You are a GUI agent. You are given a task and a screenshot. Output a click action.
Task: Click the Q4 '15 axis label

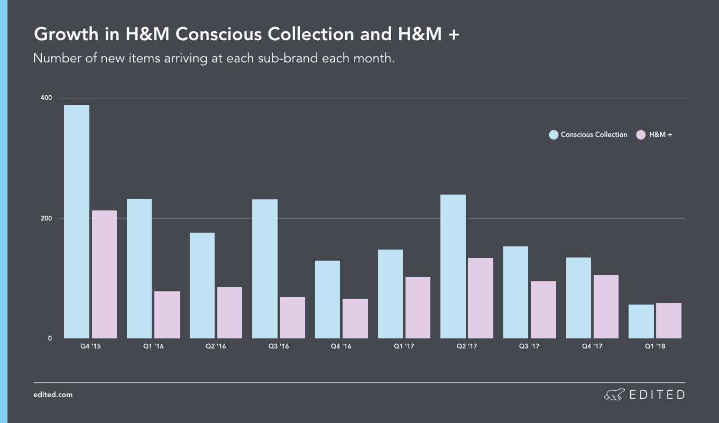tap(90, 346)
